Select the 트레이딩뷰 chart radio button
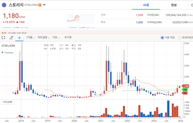 (x=179, y=38)
